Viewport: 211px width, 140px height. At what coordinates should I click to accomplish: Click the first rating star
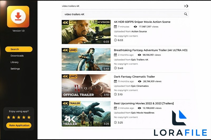9,117
